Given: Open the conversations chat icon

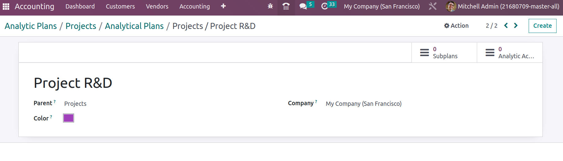Looking at the screenshot, I should tap(303, 6).
